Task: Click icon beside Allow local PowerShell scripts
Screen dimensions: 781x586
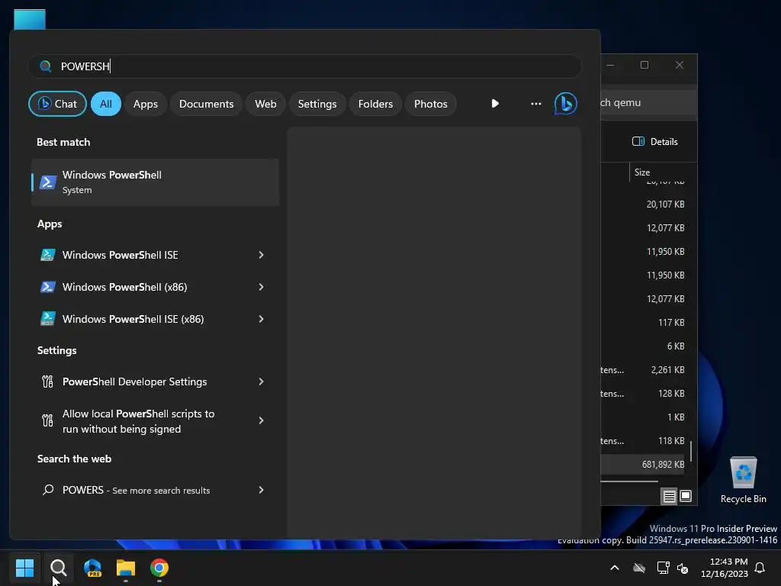Action: (x=47, y=420)
